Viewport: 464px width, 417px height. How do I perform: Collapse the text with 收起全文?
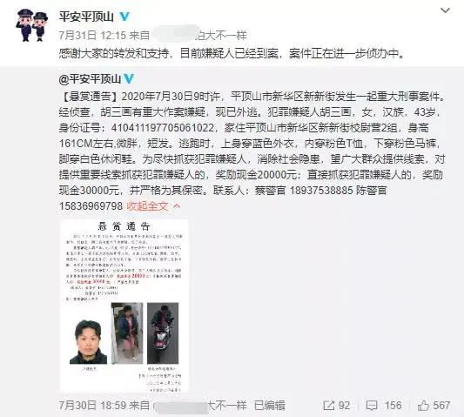click(147, 206)
